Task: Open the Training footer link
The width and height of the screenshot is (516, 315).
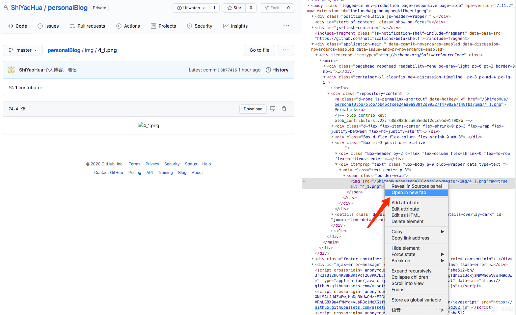Action: (165, 173)
